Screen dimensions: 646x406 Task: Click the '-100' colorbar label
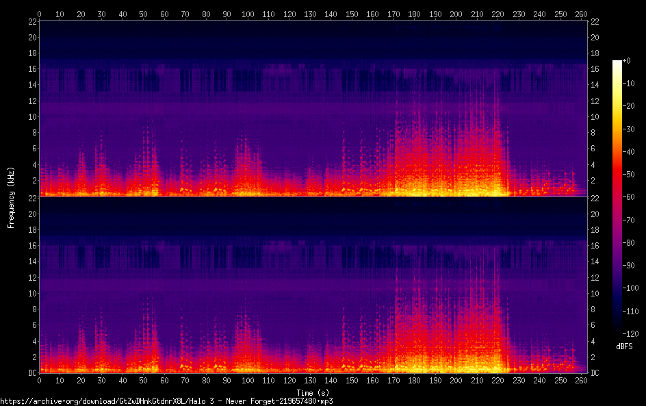631,288
